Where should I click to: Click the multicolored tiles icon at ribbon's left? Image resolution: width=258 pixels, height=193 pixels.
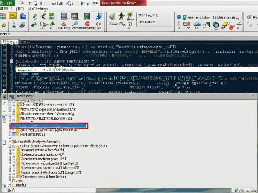tap(3, 16)
